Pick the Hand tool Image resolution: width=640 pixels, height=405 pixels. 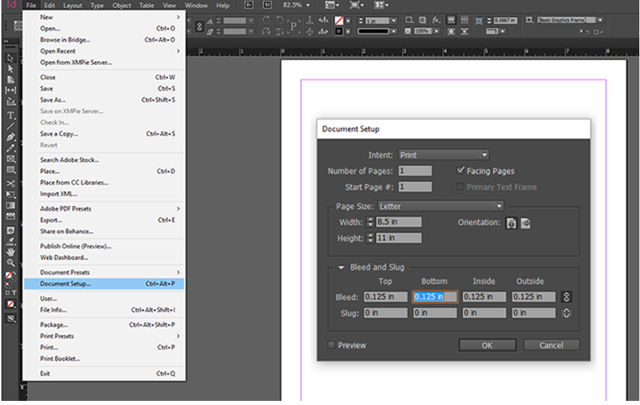tap(10, 252)
